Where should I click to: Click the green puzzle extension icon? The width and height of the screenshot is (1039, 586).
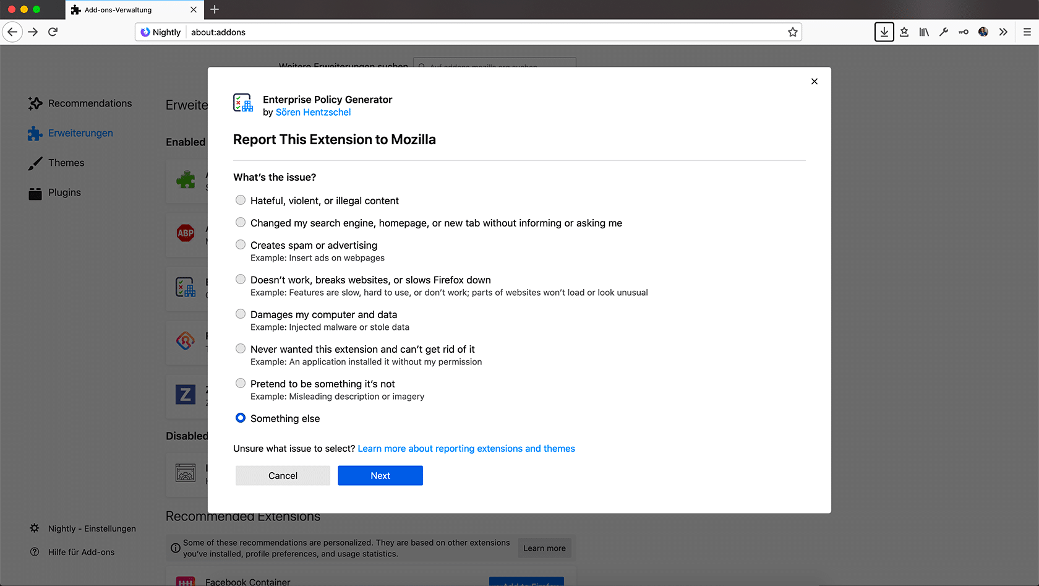[186, 179]
